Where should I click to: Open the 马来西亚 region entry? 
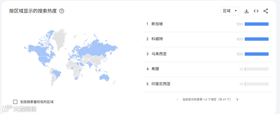click(159, 54)
